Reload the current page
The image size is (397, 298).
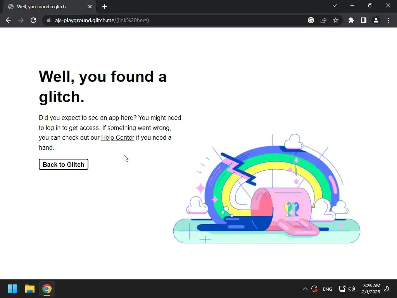tap(33, 20)
